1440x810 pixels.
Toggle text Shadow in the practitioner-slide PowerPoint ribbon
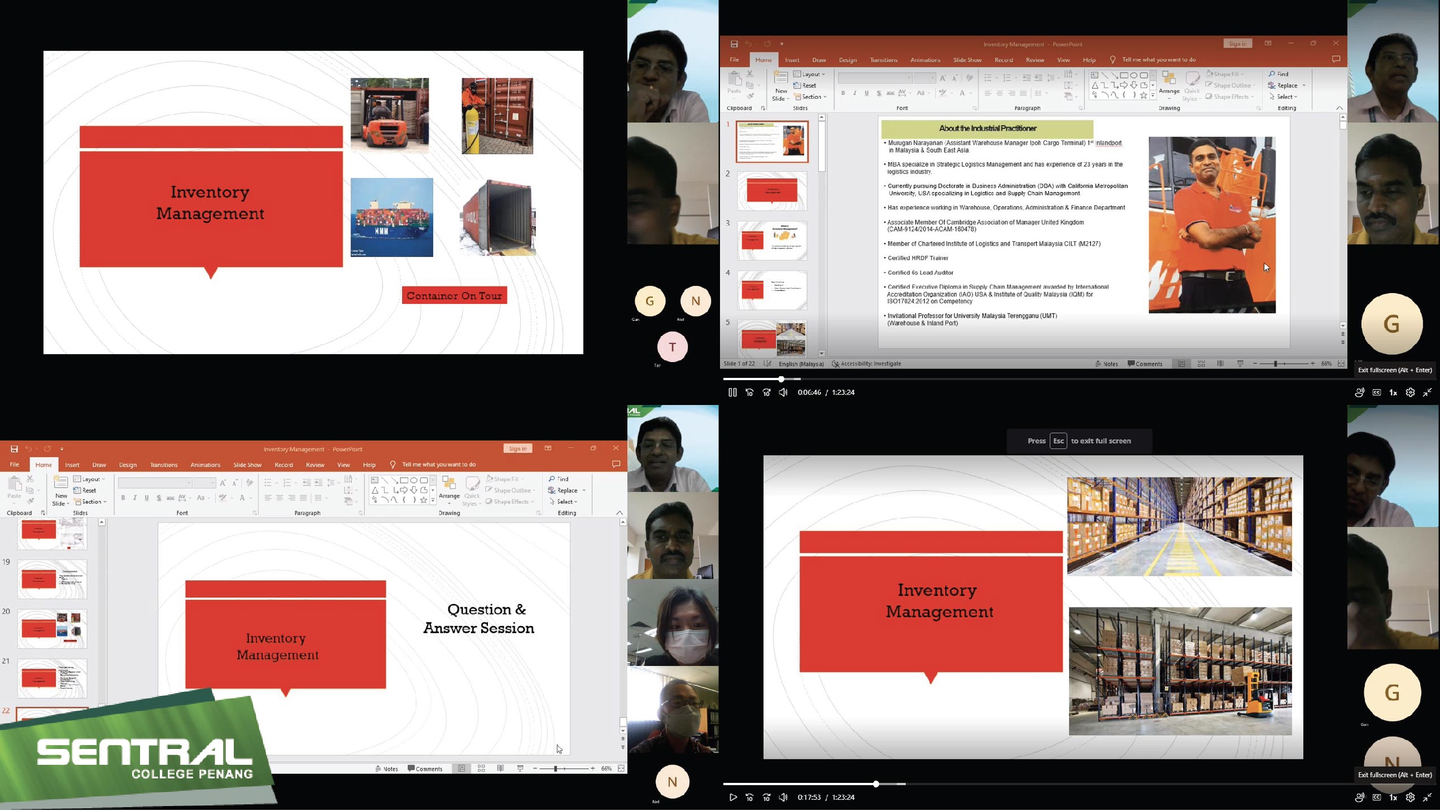(878, 93)
